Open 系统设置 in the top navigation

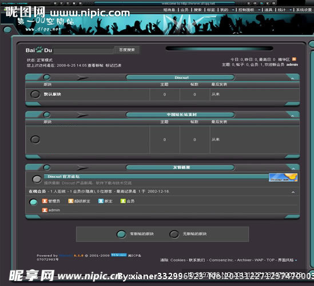pyautogui.click(x=304, y=10)
